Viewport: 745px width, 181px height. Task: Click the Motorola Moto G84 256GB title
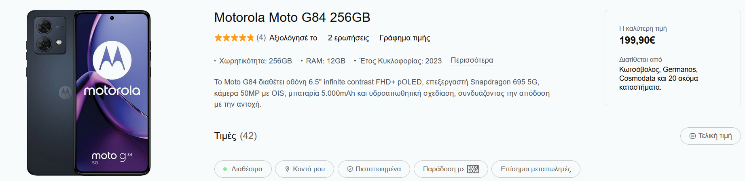tap(292, 17)
